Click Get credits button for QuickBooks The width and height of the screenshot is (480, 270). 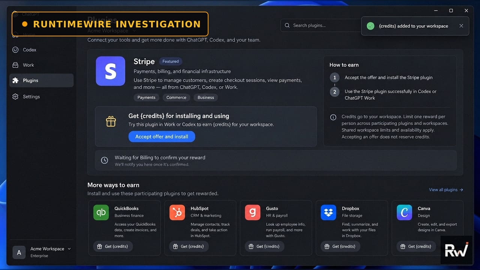pos(113,246)
